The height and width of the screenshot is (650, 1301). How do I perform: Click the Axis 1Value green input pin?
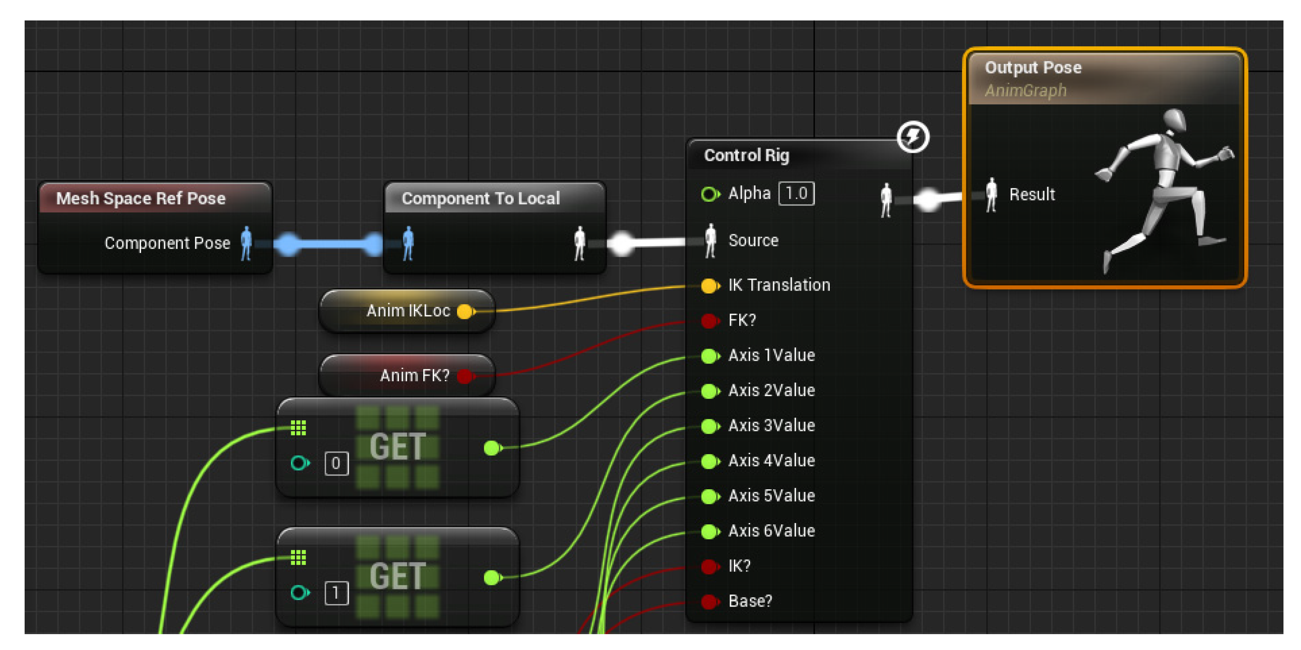click(709, 356)
